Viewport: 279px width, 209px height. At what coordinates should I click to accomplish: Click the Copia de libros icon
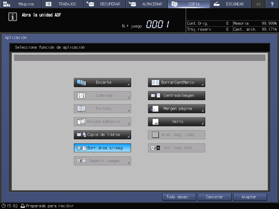click(x=81, y=135)
